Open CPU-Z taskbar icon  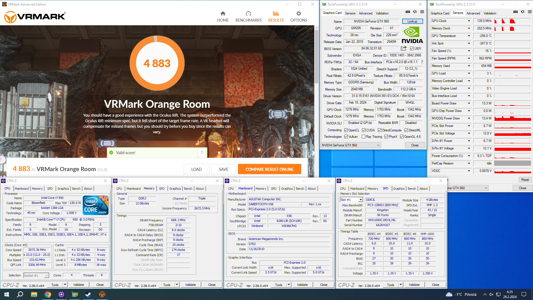tap(61, 294)
